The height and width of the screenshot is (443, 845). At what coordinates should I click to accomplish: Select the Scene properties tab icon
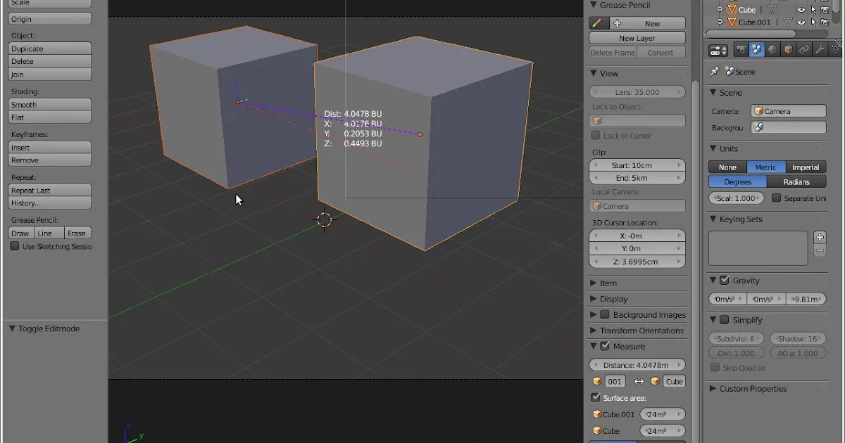[757, 49]
